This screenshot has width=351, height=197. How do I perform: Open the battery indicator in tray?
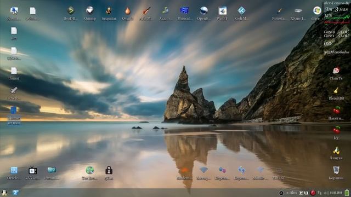coord(347,193)
